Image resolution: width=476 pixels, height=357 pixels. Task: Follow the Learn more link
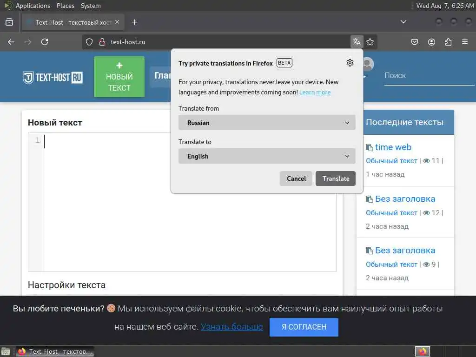pyautogui.click(x=315, y=93)
